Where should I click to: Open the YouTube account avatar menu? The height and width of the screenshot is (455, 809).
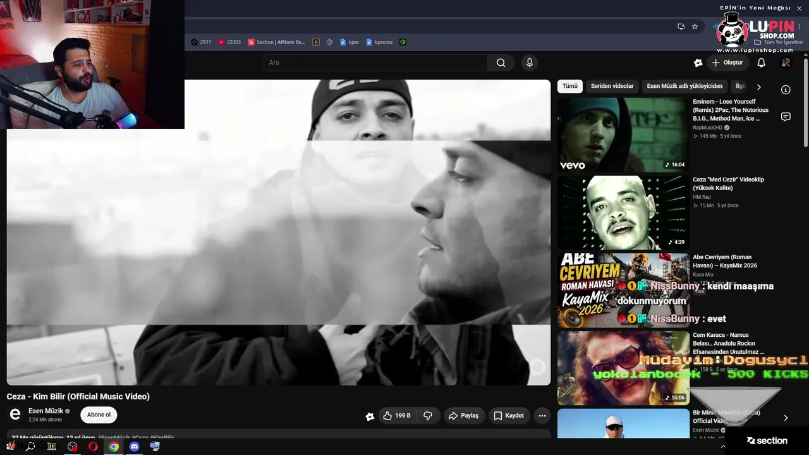click(786, 63)
